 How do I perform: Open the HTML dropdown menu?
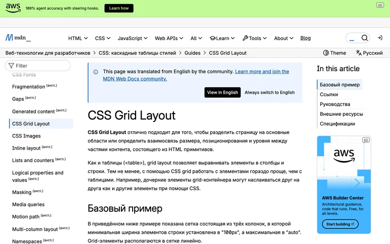[78, 38]
